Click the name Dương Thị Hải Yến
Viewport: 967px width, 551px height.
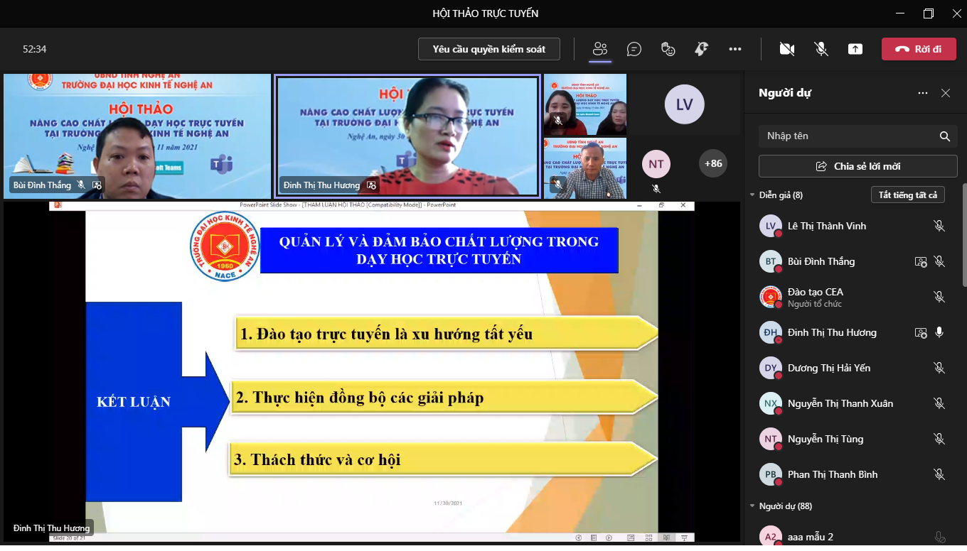(x=829, y=368)
